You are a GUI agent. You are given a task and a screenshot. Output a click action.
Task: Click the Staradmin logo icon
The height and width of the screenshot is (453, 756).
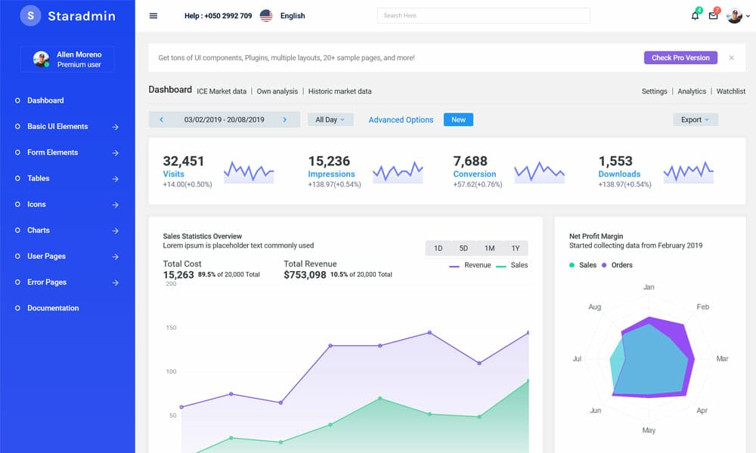30,15
